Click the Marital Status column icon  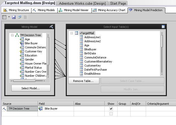click(x=22, y=68)
